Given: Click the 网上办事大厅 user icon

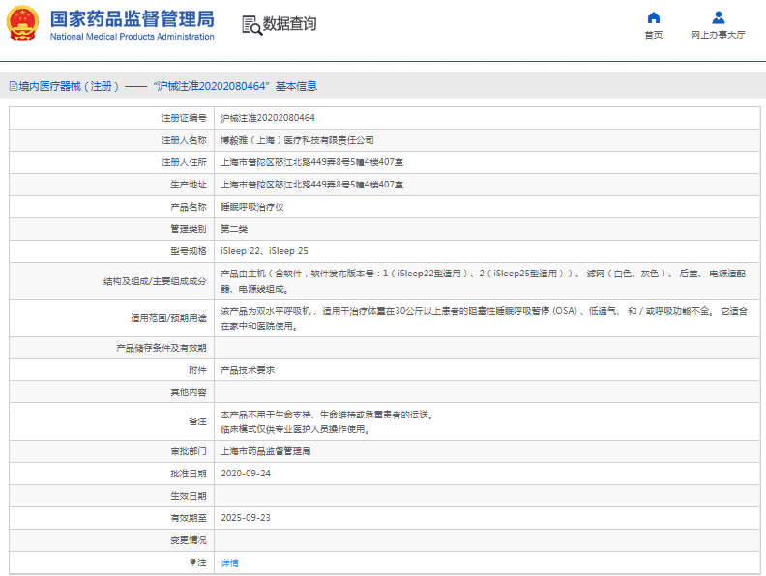Looking at the screenshot, I should coord(718,17).
